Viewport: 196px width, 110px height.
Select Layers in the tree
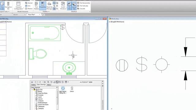(40, 97)
